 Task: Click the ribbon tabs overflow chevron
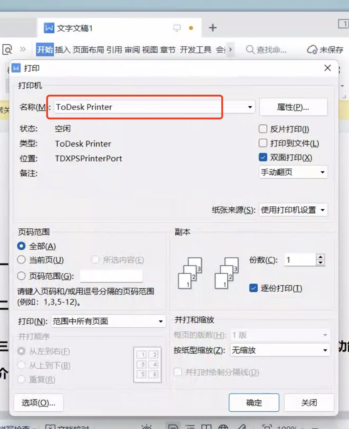pyautogui.click(x=230, y=49)
